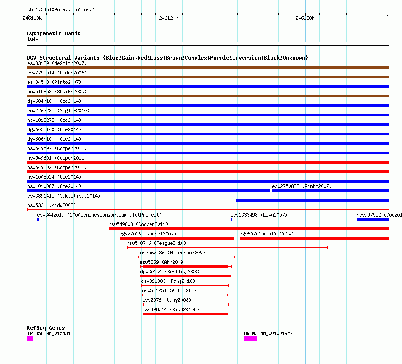Screen dimensions: 402x364
Task: Click the chr1:246109619..246136074 coordinate text
Action: [61, 9]
